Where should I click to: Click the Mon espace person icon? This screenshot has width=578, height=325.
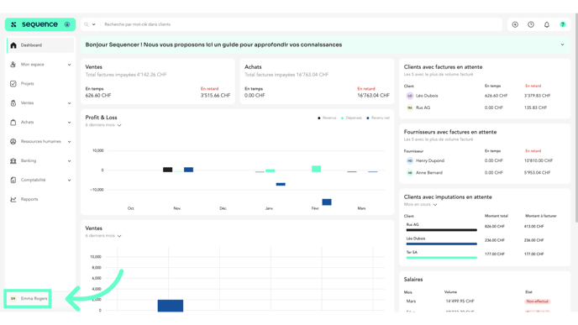click(13, 65)
